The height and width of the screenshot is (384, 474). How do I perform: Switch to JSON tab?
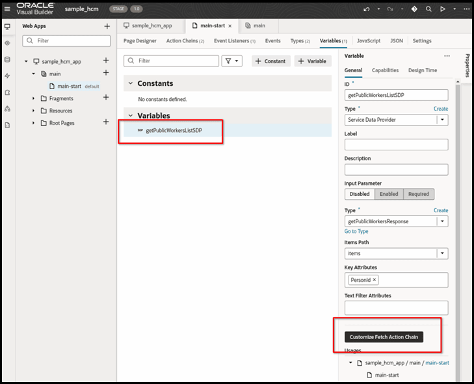point(397,41)
